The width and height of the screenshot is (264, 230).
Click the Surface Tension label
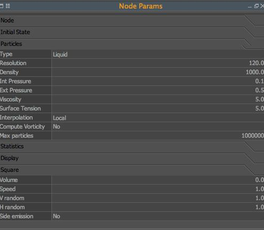tap(20, 108)
